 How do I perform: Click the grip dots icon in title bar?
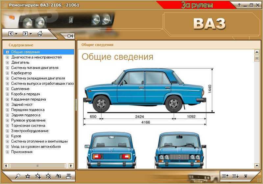point(5,5)
